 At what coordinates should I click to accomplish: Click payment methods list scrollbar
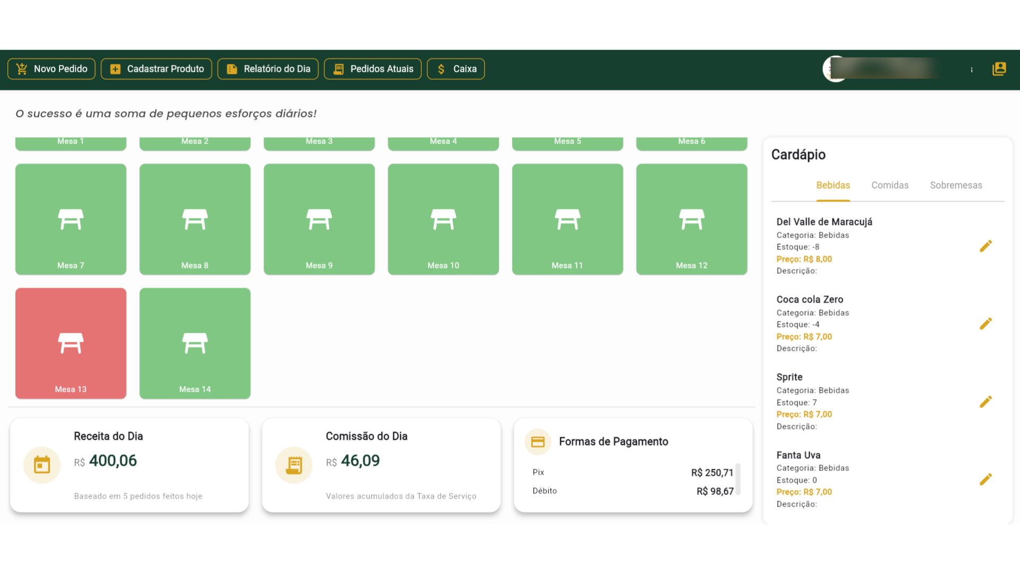tap(738, 478)
